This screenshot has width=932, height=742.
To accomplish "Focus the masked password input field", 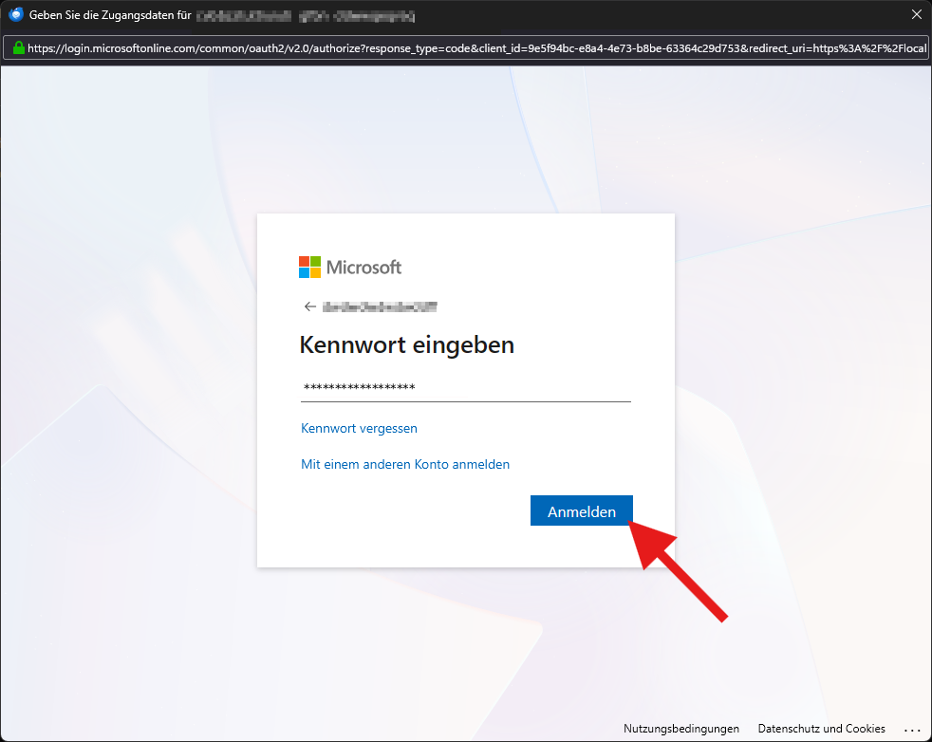I will pyautogui.click(x=465, y=387).
